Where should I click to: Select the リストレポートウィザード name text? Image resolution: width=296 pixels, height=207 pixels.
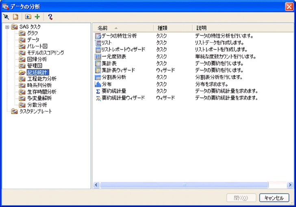point(124,50)
